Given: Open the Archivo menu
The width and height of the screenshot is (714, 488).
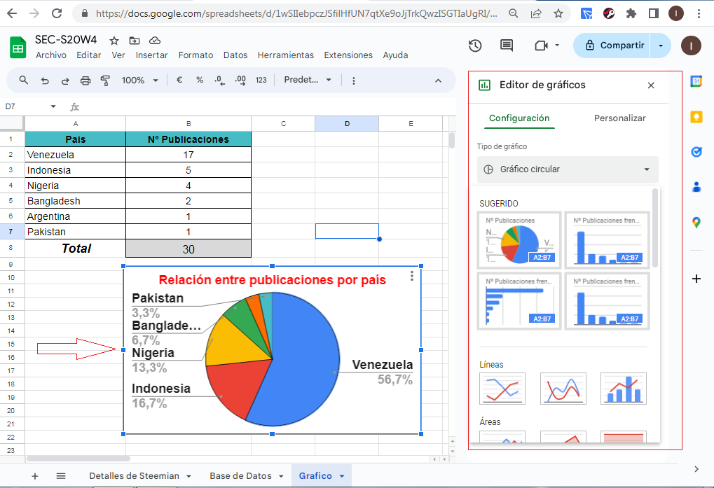Looking at the screenshot, I should tap(51, 55).
